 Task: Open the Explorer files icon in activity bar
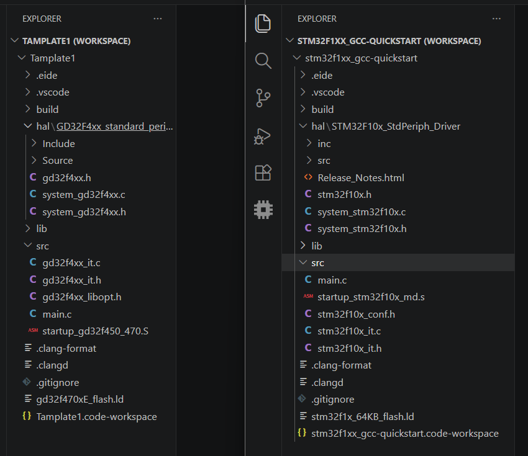click(x=263, y=23)
